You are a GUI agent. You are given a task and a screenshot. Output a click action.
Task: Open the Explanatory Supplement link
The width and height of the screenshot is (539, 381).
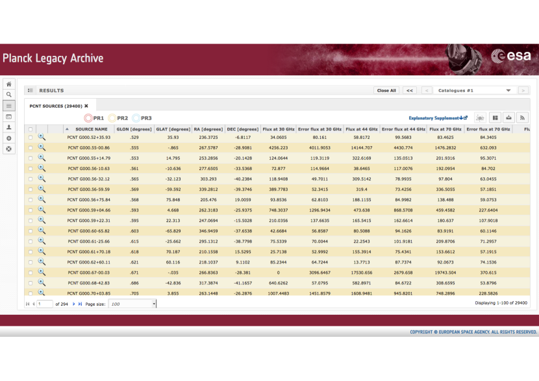[438, 118]
